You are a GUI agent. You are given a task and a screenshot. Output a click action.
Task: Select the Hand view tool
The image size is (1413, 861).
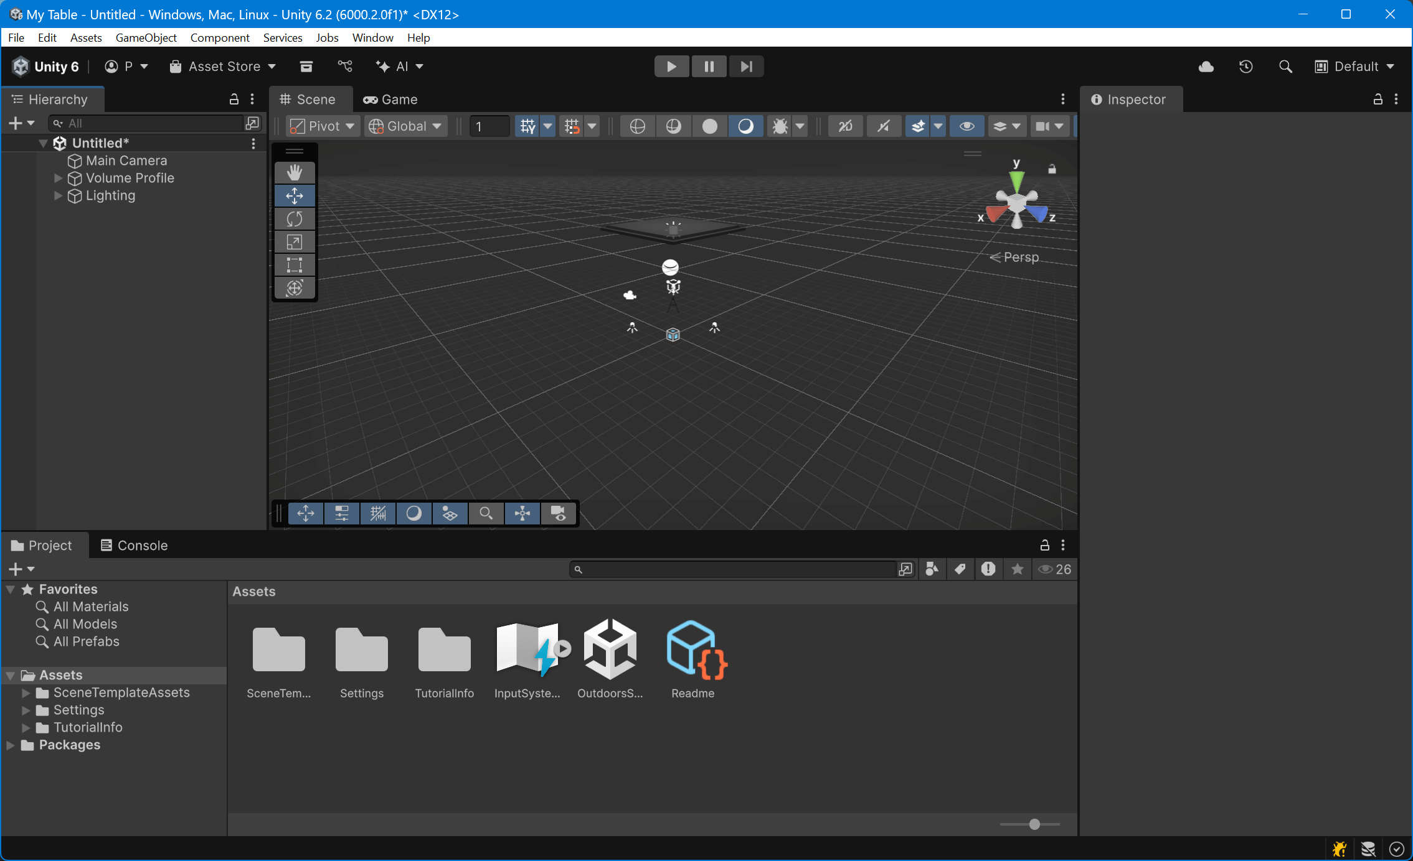pos(295,172)
